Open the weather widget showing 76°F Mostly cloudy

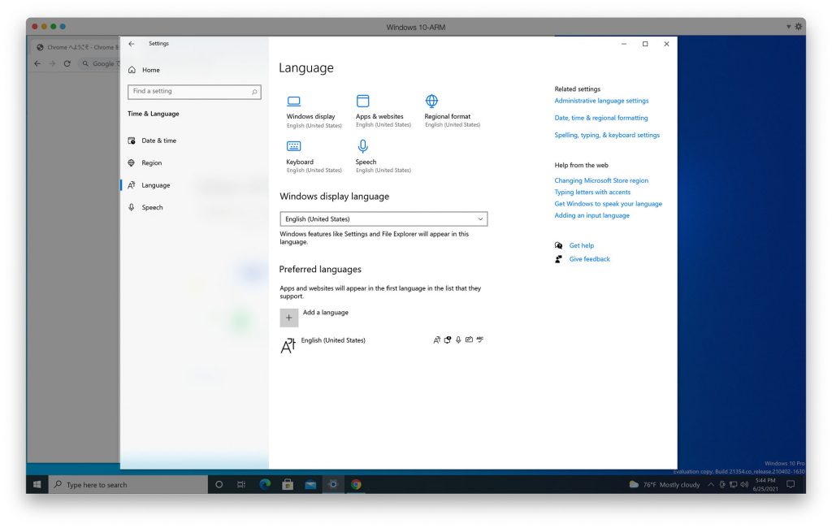coord(665,484)
